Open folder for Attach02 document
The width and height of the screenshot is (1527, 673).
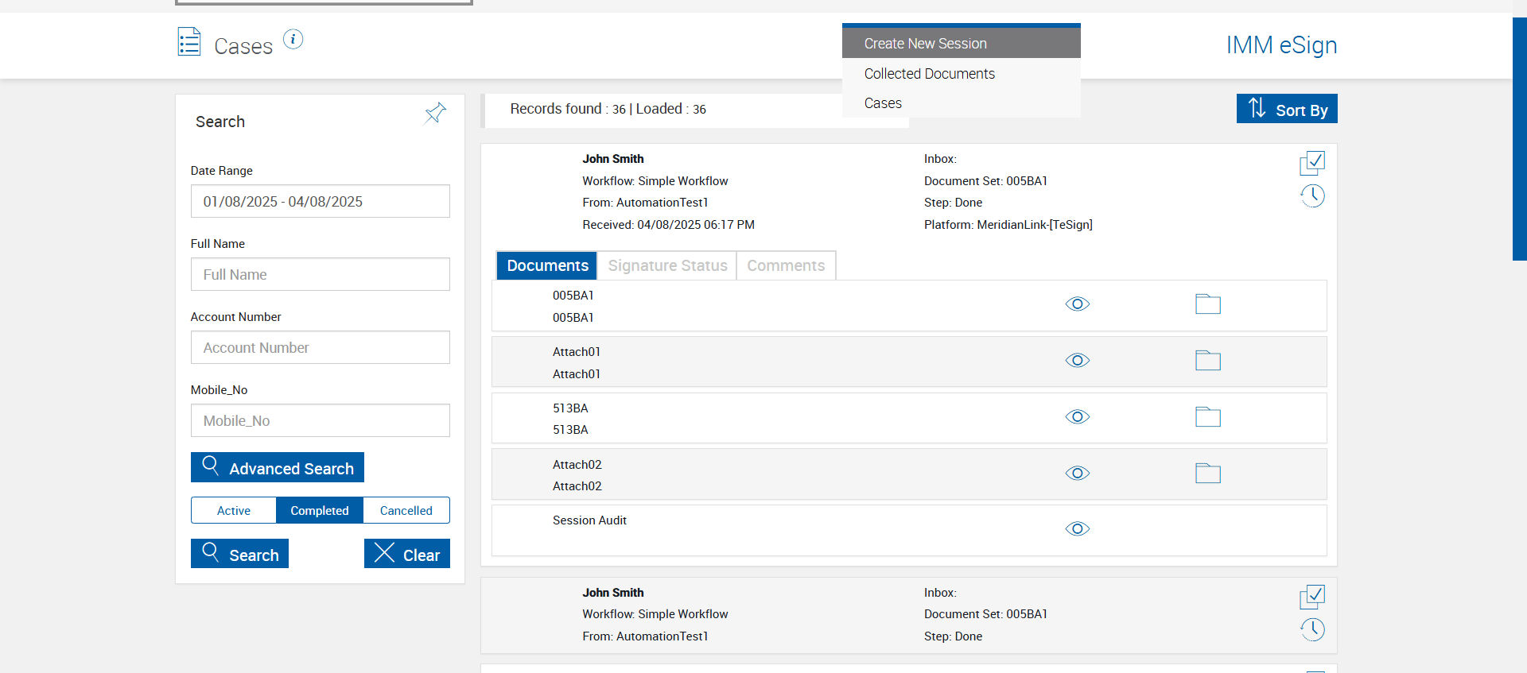pyautogui.click(x=1207, y=474)
